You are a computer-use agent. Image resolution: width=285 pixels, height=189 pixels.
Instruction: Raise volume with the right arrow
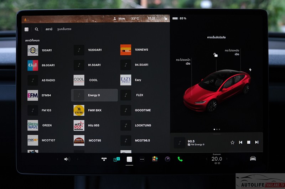pyautogui.click(x=78, y=159)
